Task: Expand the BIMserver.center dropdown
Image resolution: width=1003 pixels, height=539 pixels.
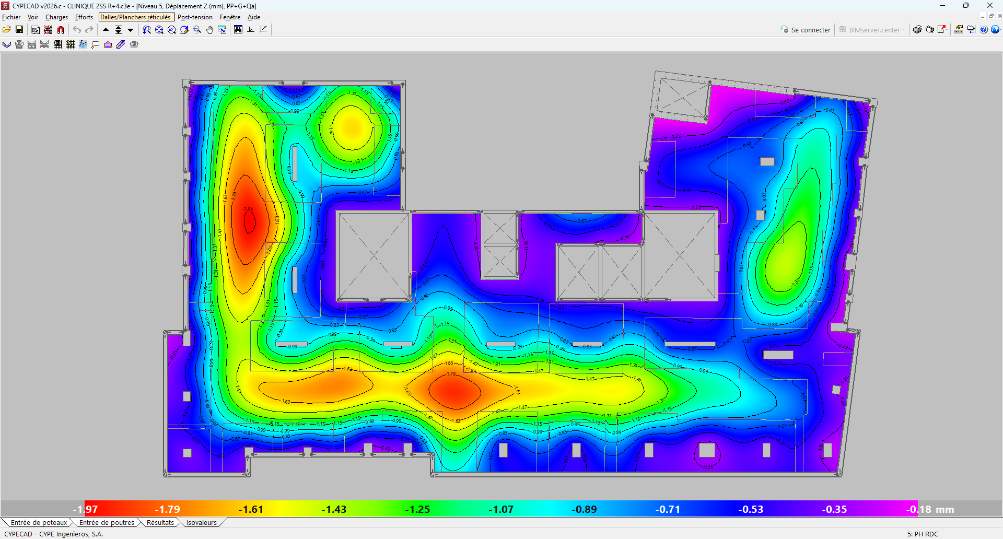Action: 903,30
